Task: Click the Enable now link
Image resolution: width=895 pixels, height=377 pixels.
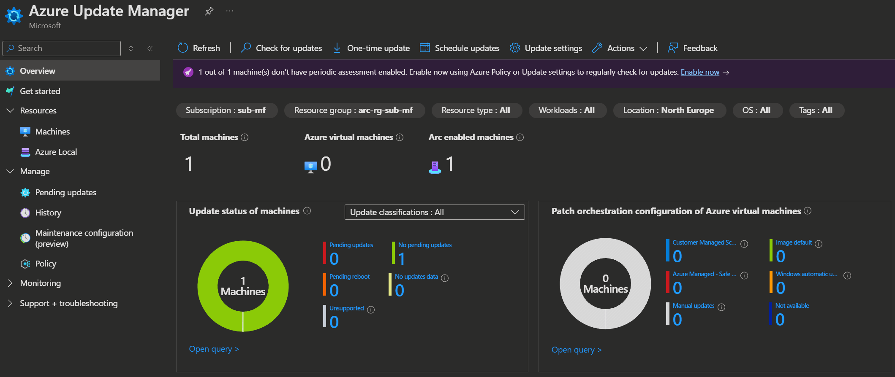Action: (x=700, y=72)
